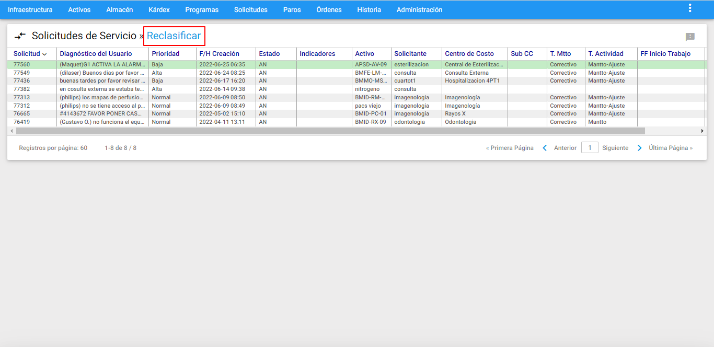Screen dimensions: 714x347
Task: Click the BMID-PC-01 asset cell
Action: click(371, 114)
